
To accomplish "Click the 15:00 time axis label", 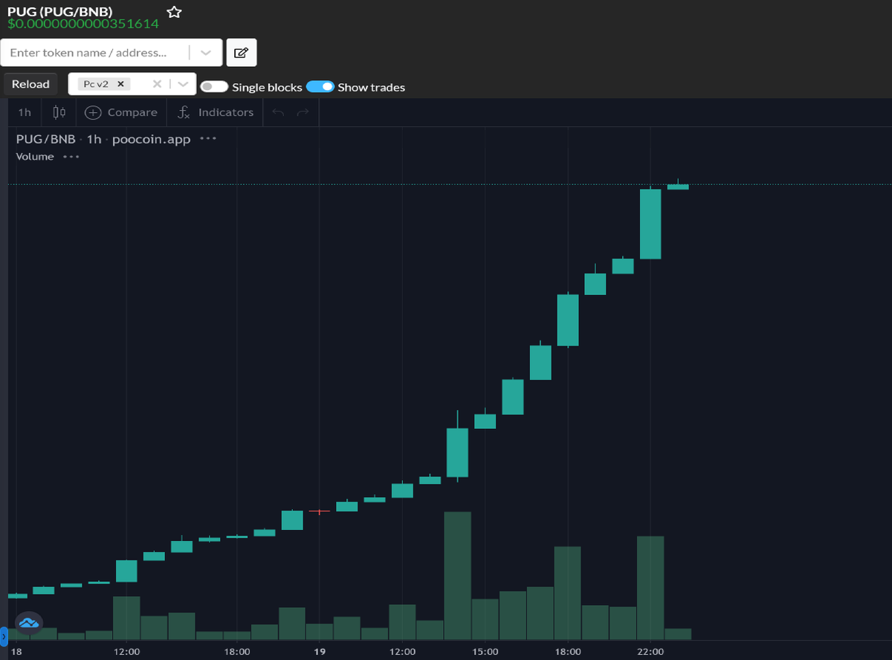I will tap(485, 652).
